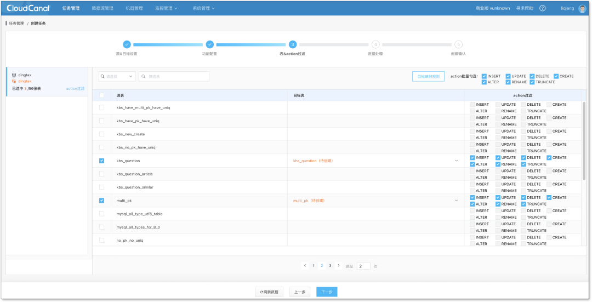Image resolution: width=592 pixels, height=302 pixels.
Task: Open the 系统管理 dropdown menu
Action: [203, 8]
